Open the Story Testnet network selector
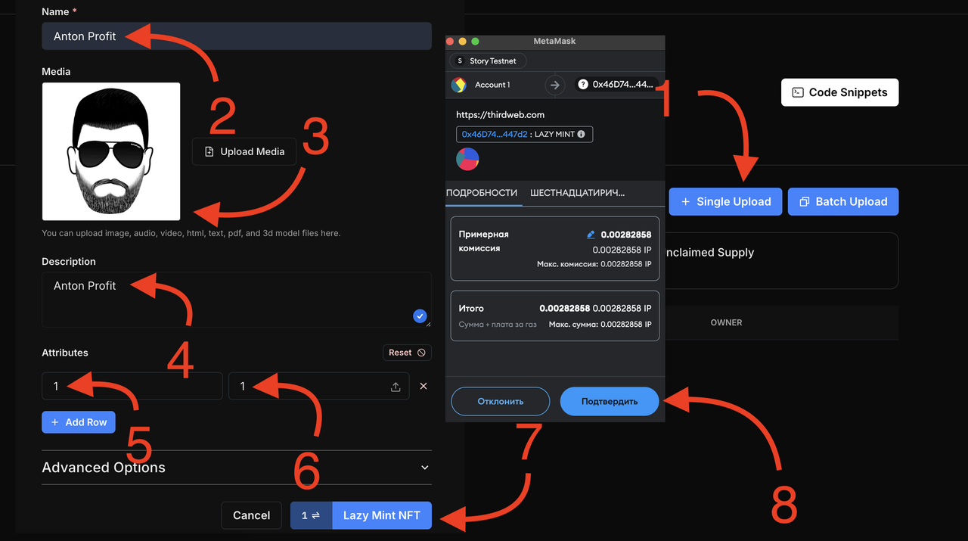This screenshot has width=968, height=541. click(488, 61)
